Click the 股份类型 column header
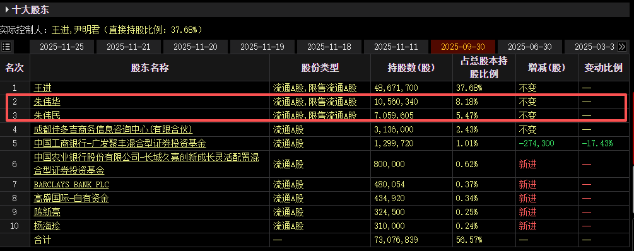This screenshot has height=251, width=634. coord(320,68)
